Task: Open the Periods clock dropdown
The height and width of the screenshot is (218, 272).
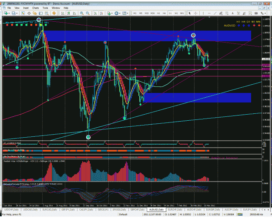Action: click(x=116, y=13)
